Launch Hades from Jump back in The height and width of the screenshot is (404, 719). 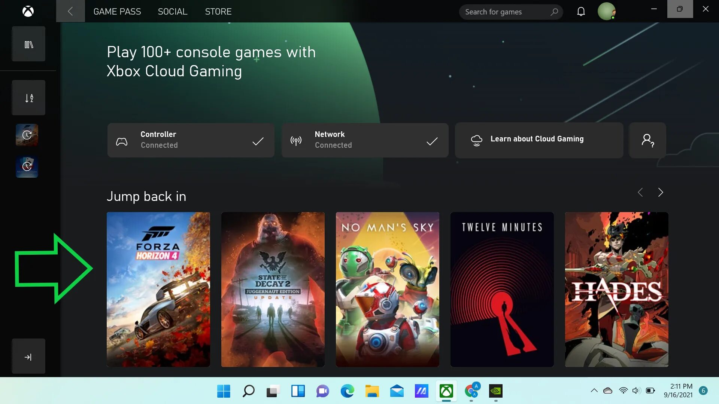pyautogui.click(x=616, y=289)
